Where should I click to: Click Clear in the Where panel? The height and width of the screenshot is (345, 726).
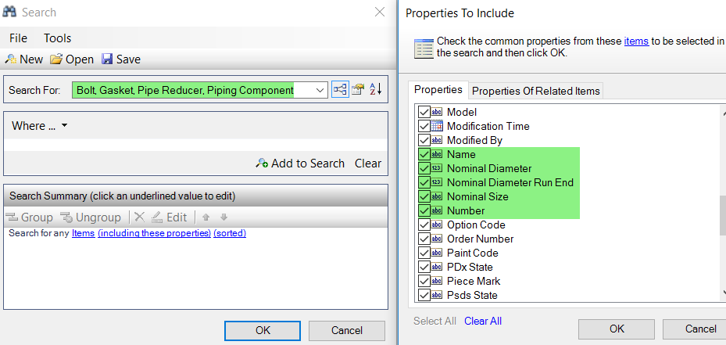pos(367,164)
